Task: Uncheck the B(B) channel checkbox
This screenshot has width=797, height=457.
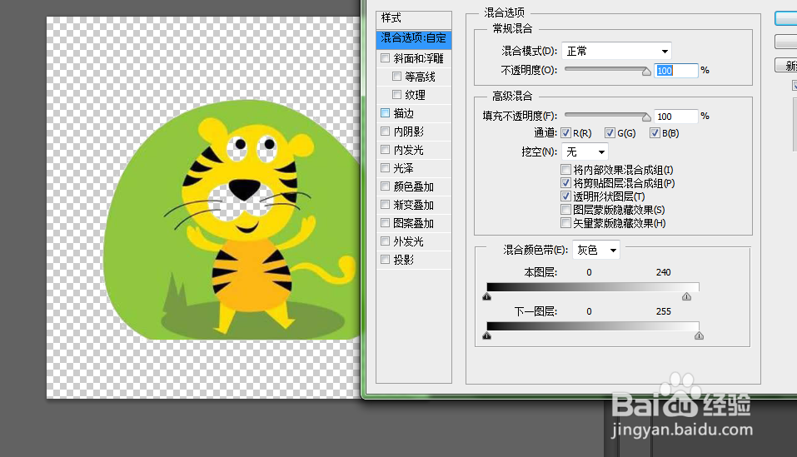Action: click(x=655, y=133)
